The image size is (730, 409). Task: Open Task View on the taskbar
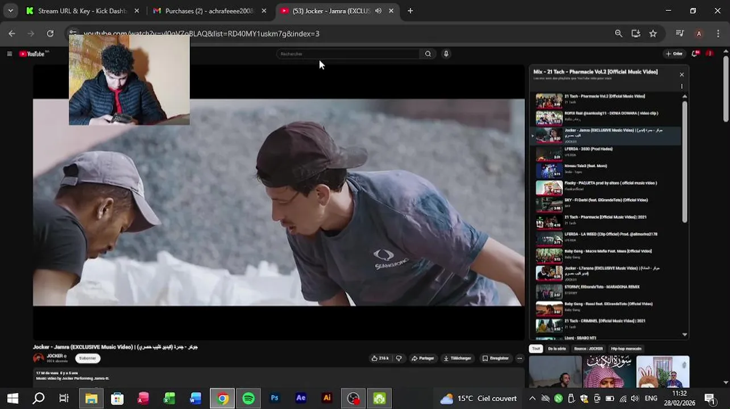point(64,399)
